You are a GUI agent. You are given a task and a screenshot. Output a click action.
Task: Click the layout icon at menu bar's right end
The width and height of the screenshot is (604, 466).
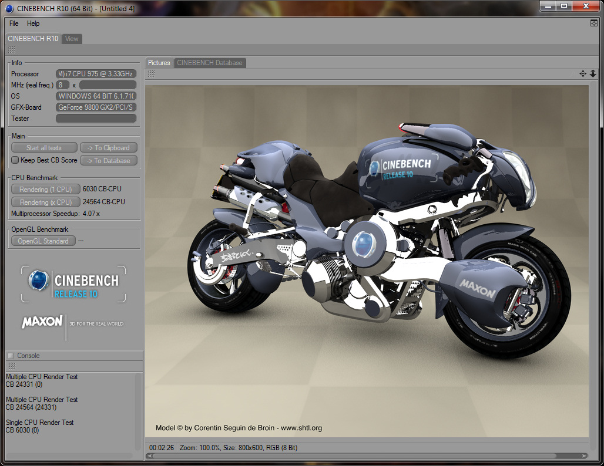click(x=594, y=23)
